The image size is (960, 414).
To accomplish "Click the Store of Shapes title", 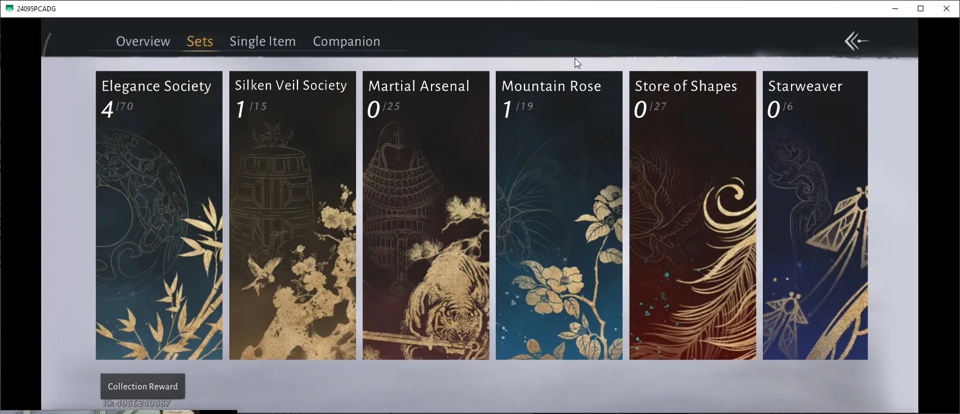I will [686, 86].
